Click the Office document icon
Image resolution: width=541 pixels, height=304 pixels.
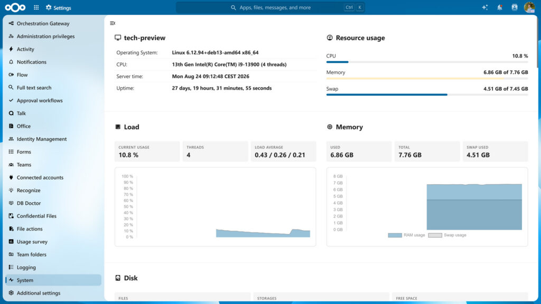[11, 126]
